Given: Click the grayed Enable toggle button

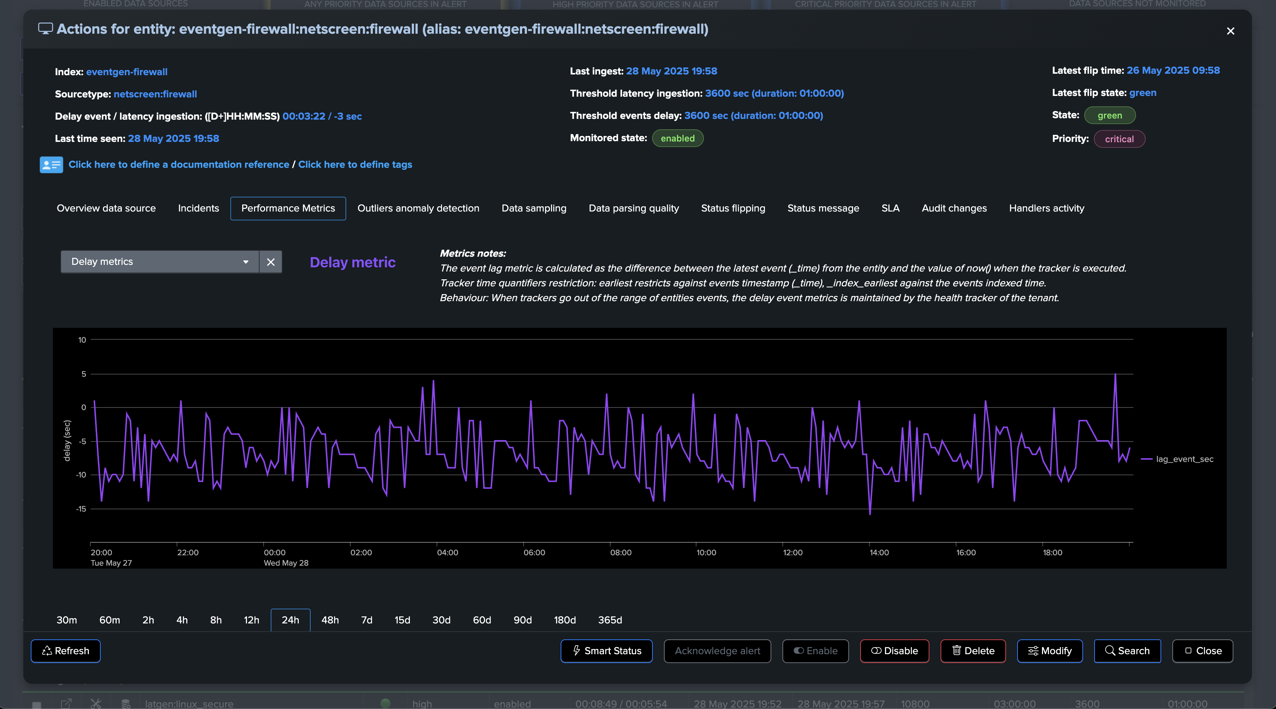Looking at the screenshot, I should (815, 650).
